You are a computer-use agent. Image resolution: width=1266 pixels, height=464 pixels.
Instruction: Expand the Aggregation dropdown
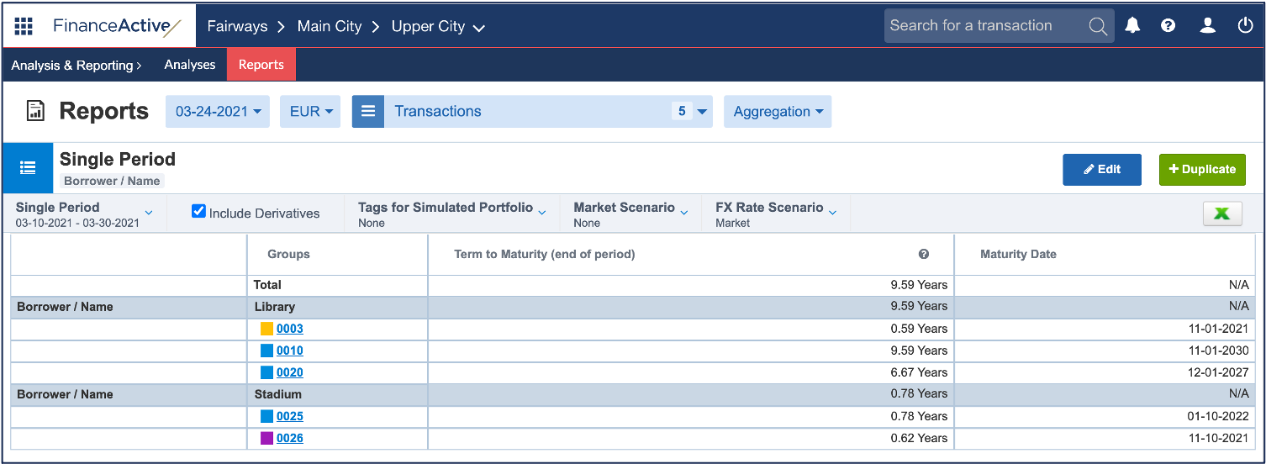point(777,112)
